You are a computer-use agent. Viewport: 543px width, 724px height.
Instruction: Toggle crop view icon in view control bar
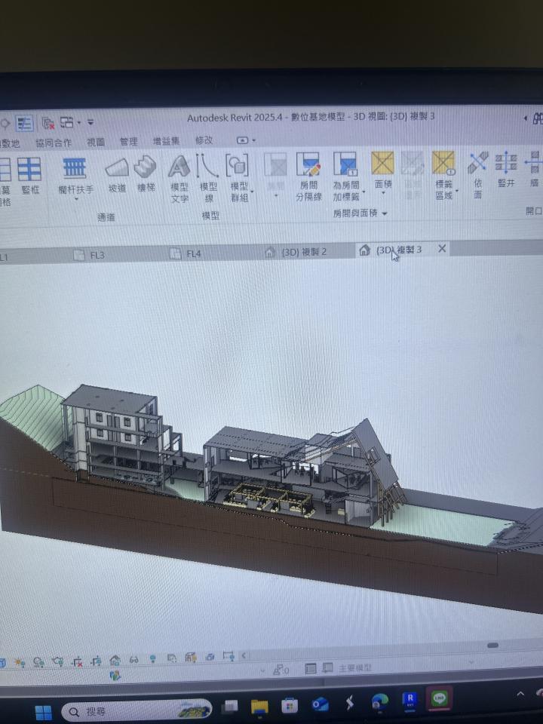coord(77,661)
